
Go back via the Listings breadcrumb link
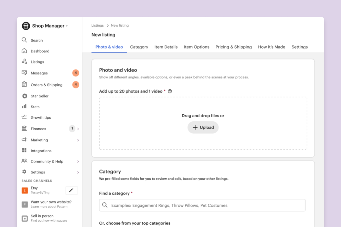coord(98,25)
